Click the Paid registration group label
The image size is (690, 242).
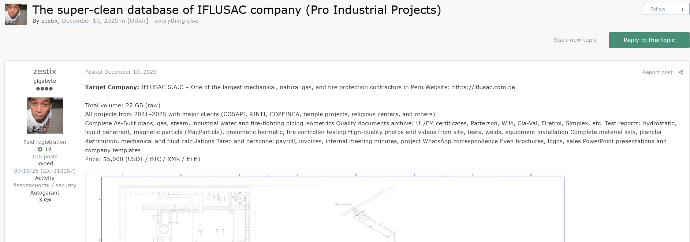[x=45, y=142]
